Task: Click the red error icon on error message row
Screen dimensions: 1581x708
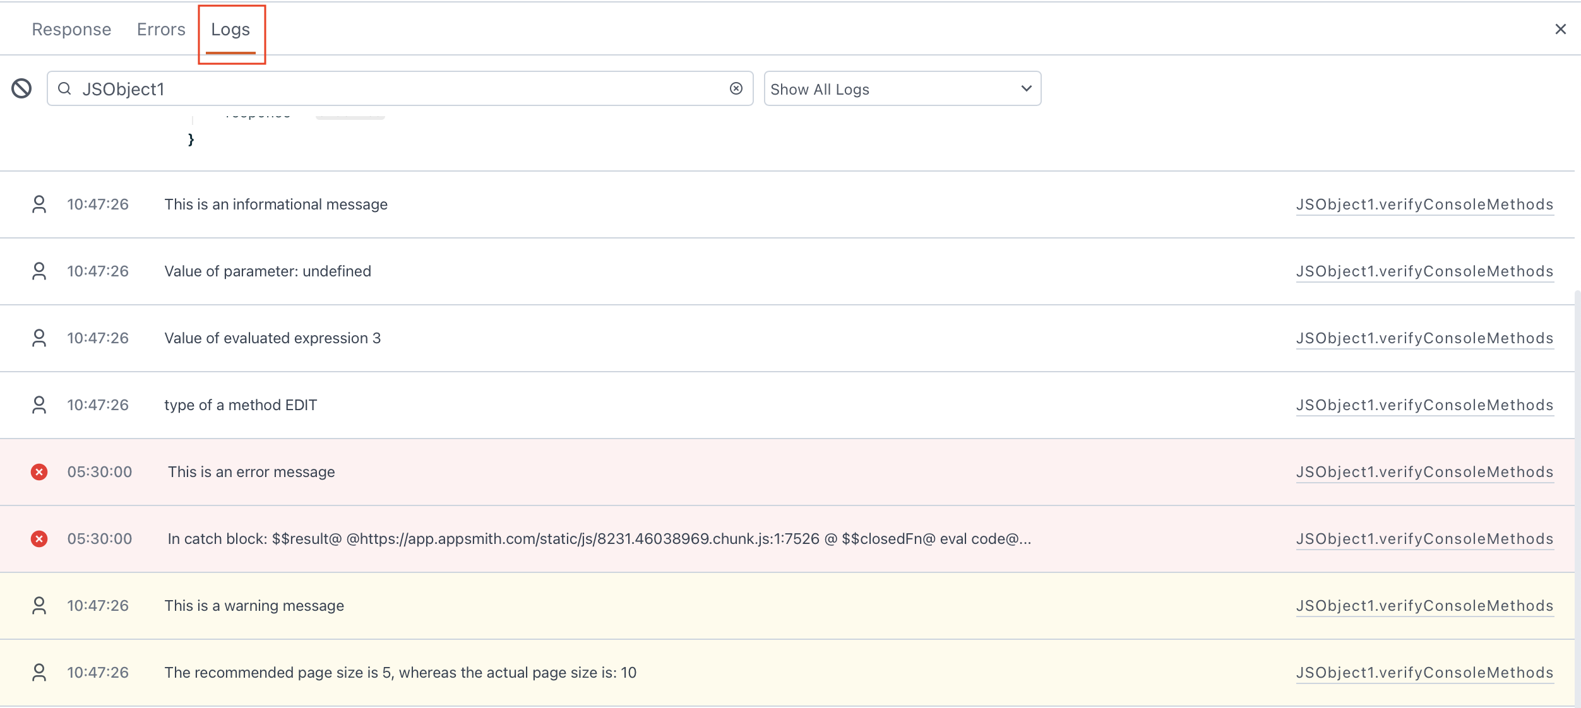Action: [40, 472]
